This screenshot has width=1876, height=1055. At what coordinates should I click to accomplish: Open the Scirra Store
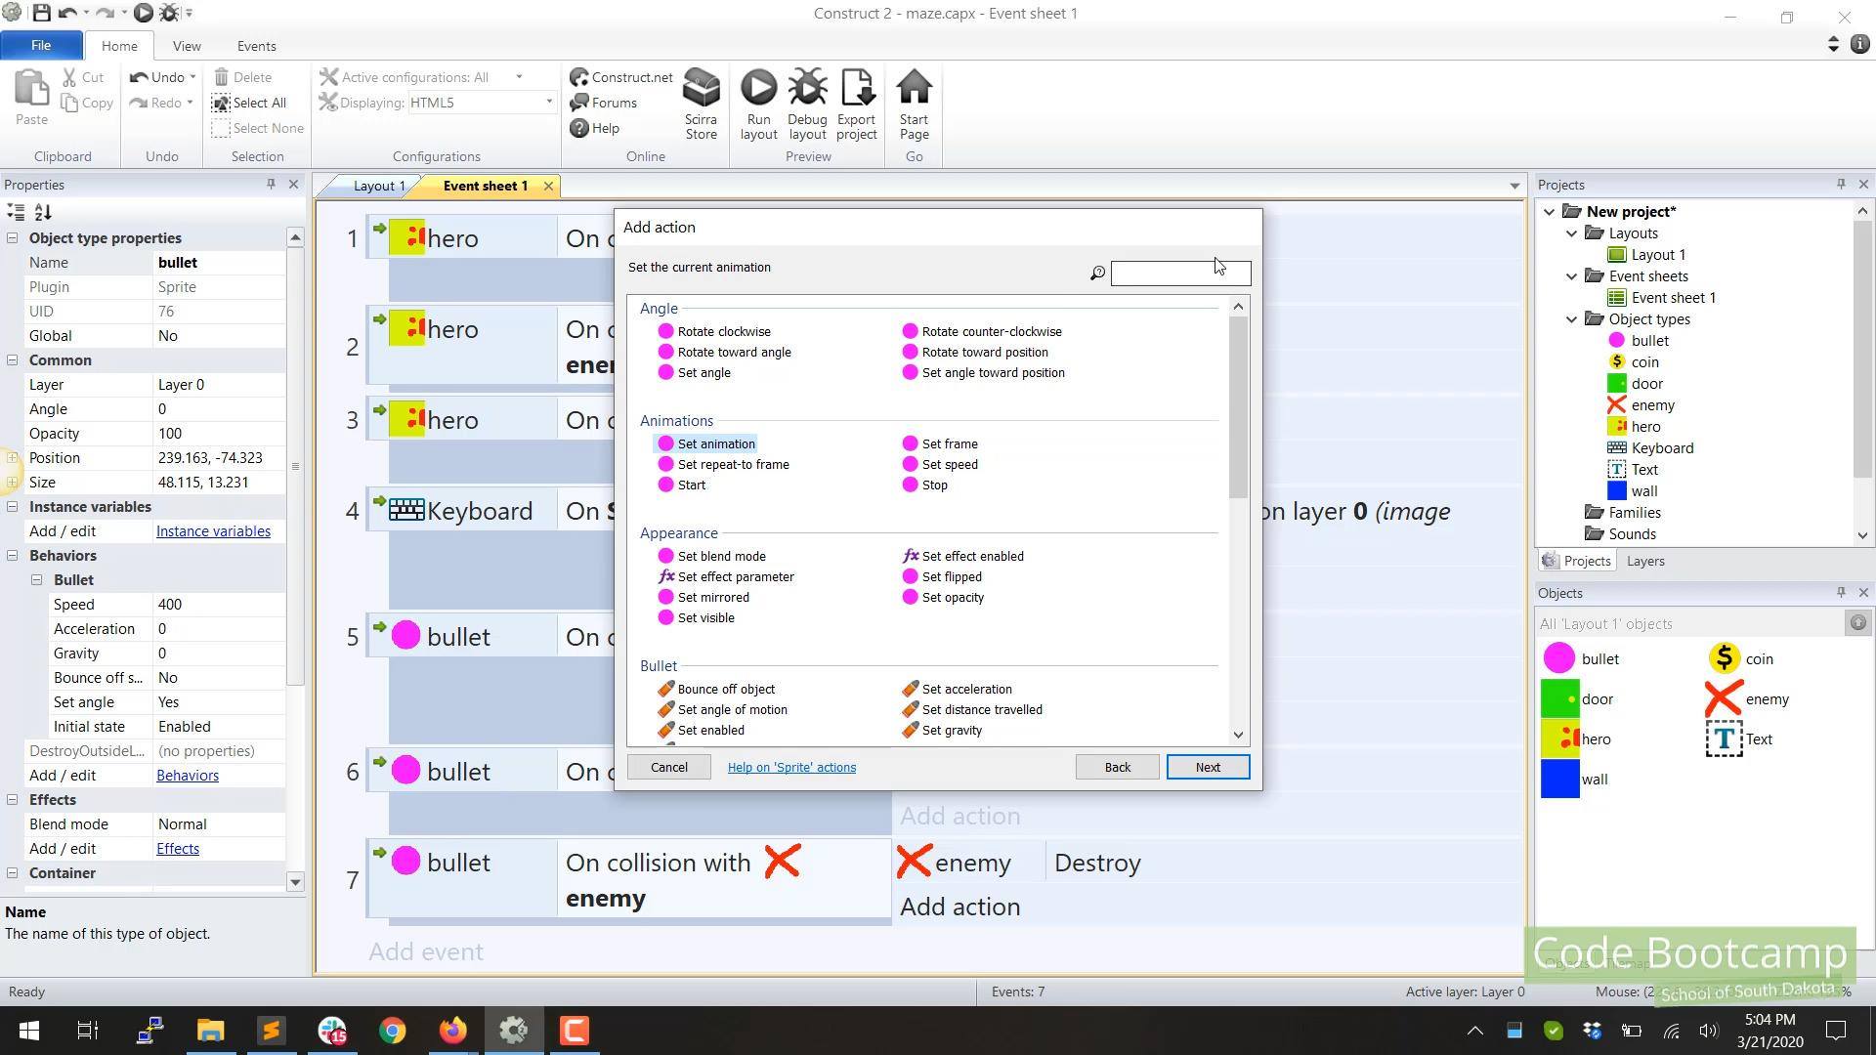[701, 104]
